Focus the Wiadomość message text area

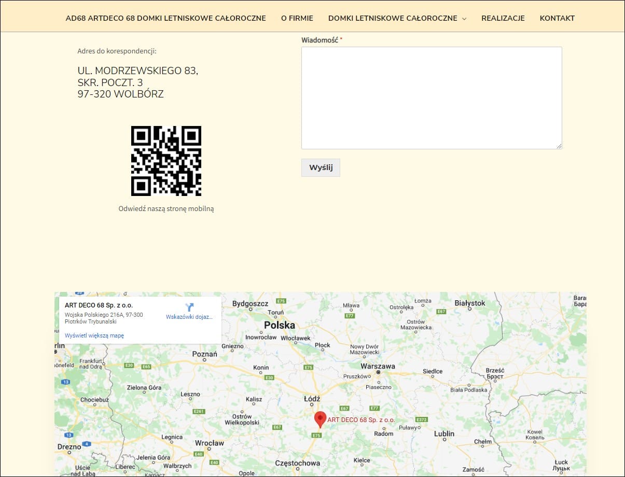(431, 97)
